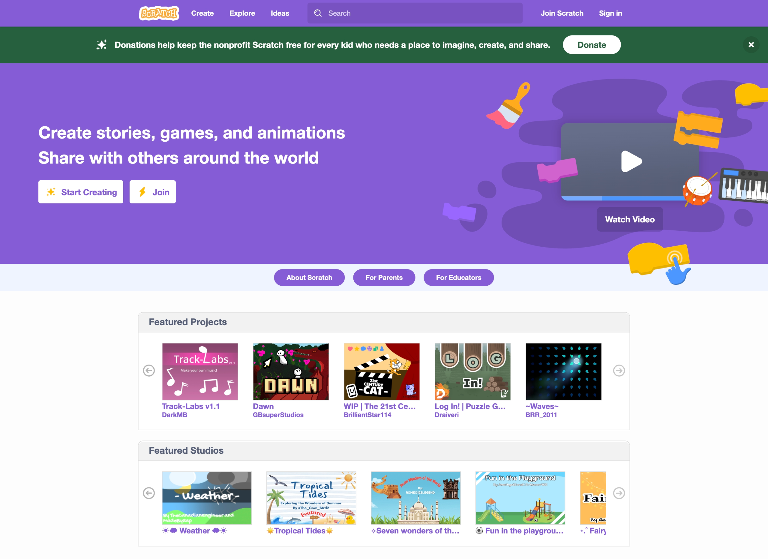Go to previous Featured Projects
This screenshot has width=768, height=559.
point(149,371)
